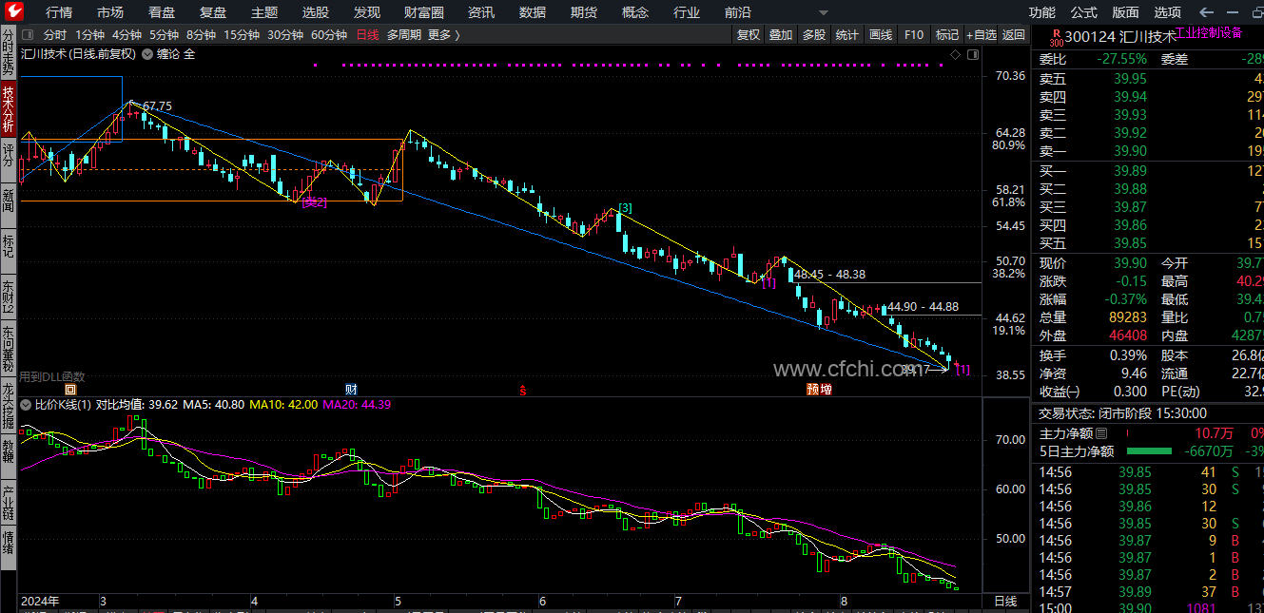Click the red S marker on chart
The width and height of the screenshot is (1264, 613).
[522, 390]
